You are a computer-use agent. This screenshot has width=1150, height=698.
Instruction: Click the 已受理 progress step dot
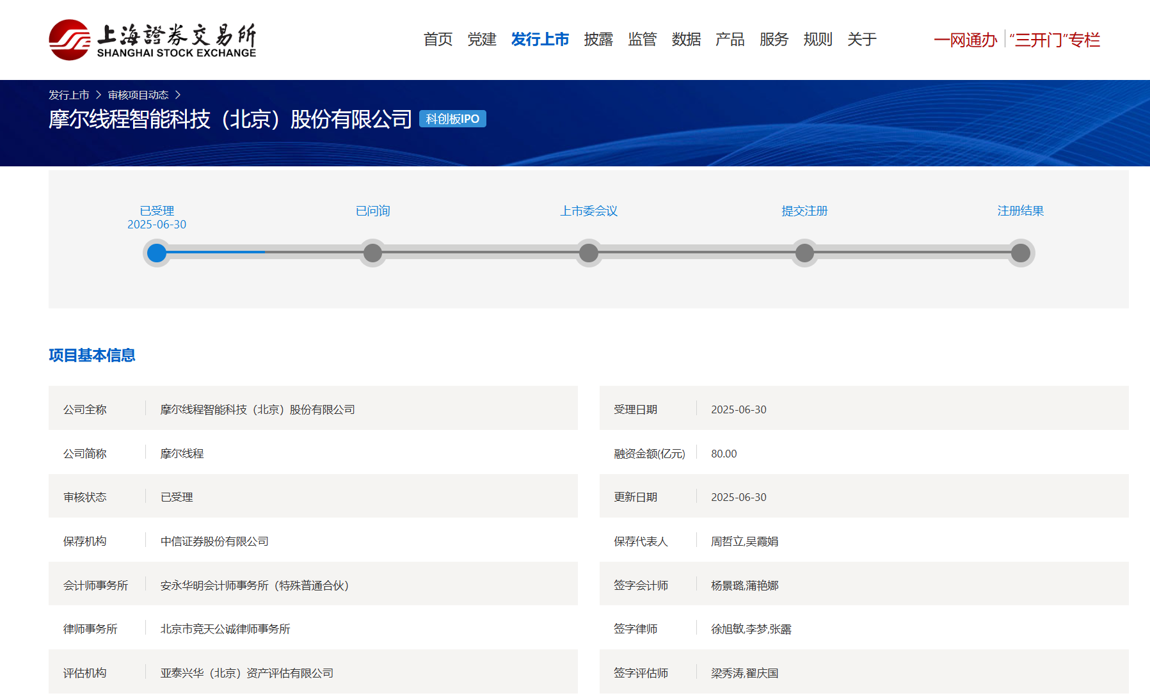pyautogui.click(x=157, y=253)
